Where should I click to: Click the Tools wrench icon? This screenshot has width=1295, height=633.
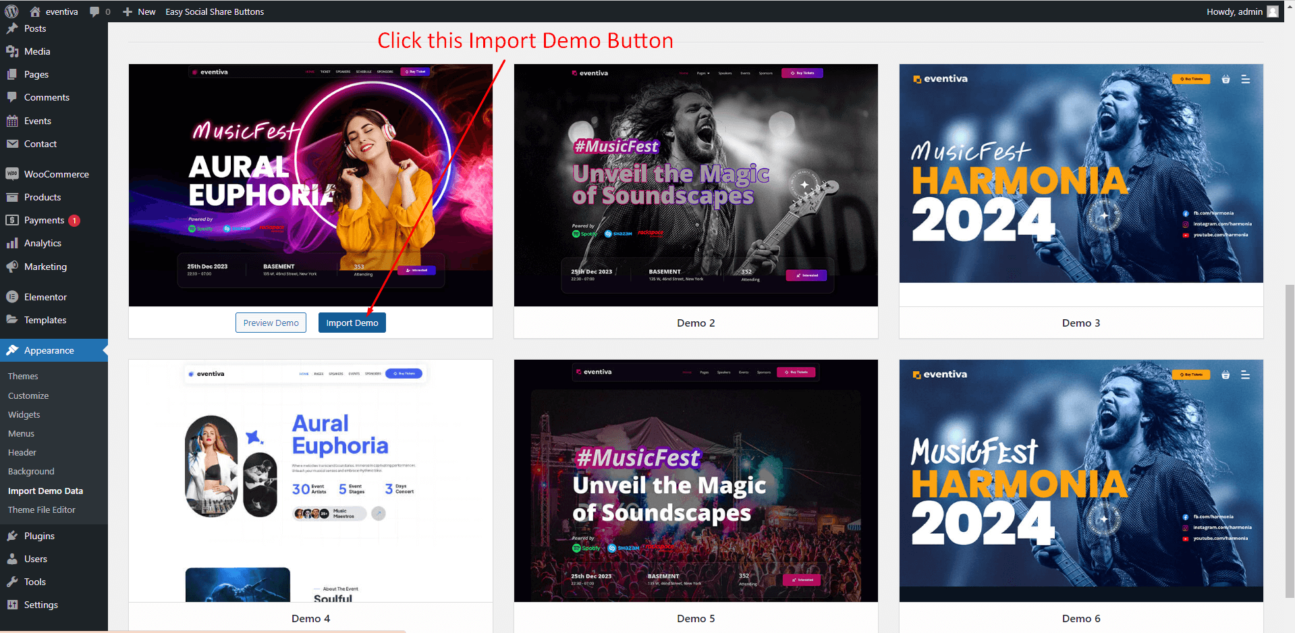coord(12,582)
